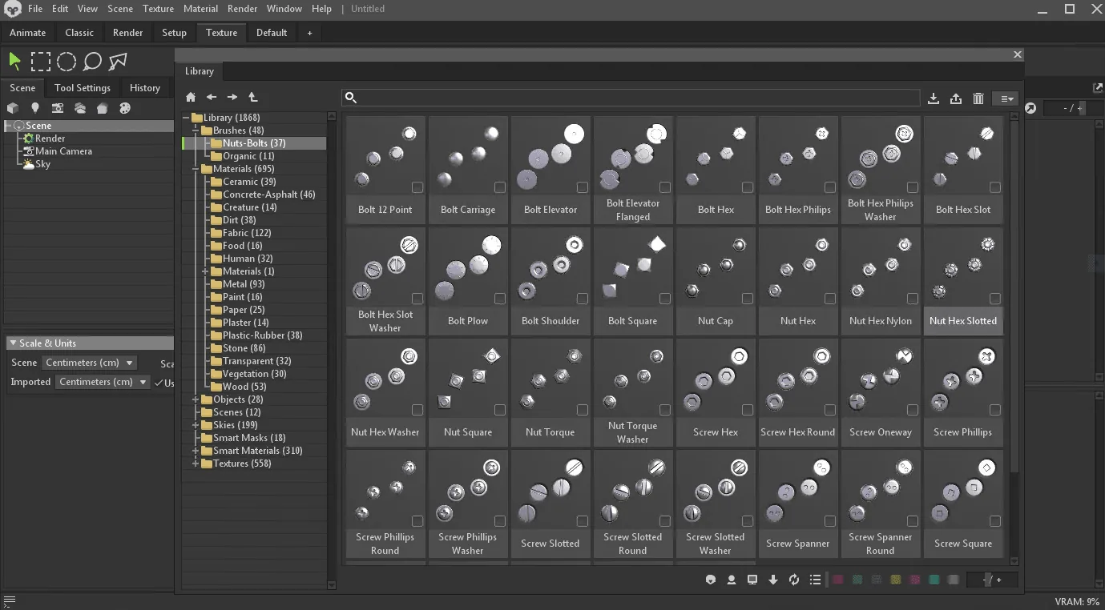
Task: Tick the Screw Hex checkbox
Action: pos(748,410)
